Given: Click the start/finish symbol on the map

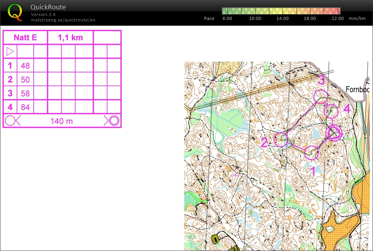Looking at the screenshot, I should click(x=334, y=133).
